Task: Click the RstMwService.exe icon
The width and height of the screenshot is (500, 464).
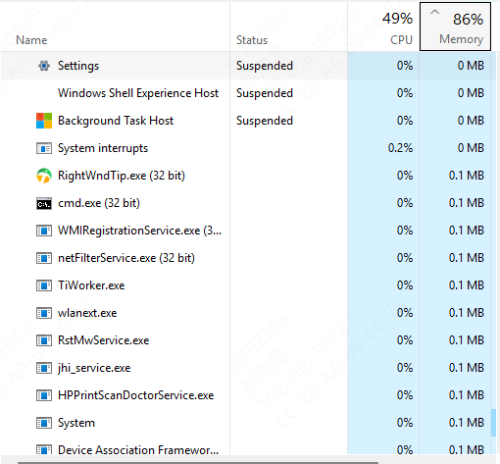Action: point(44,340)
